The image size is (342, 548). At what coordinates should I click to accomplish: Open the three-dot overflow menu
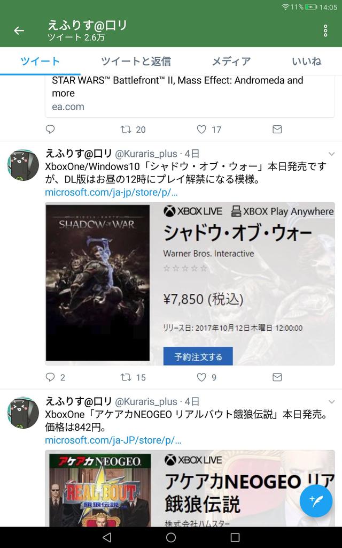point(325,31)
